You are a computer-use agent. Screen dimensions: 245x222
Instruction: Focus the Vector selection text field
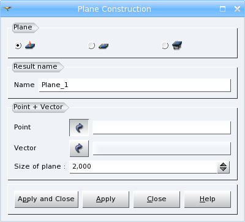tap(162, 148)
